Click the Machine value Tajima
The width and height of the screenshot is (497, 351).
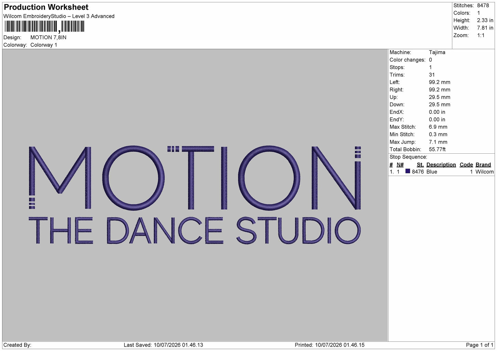[437, 52]
